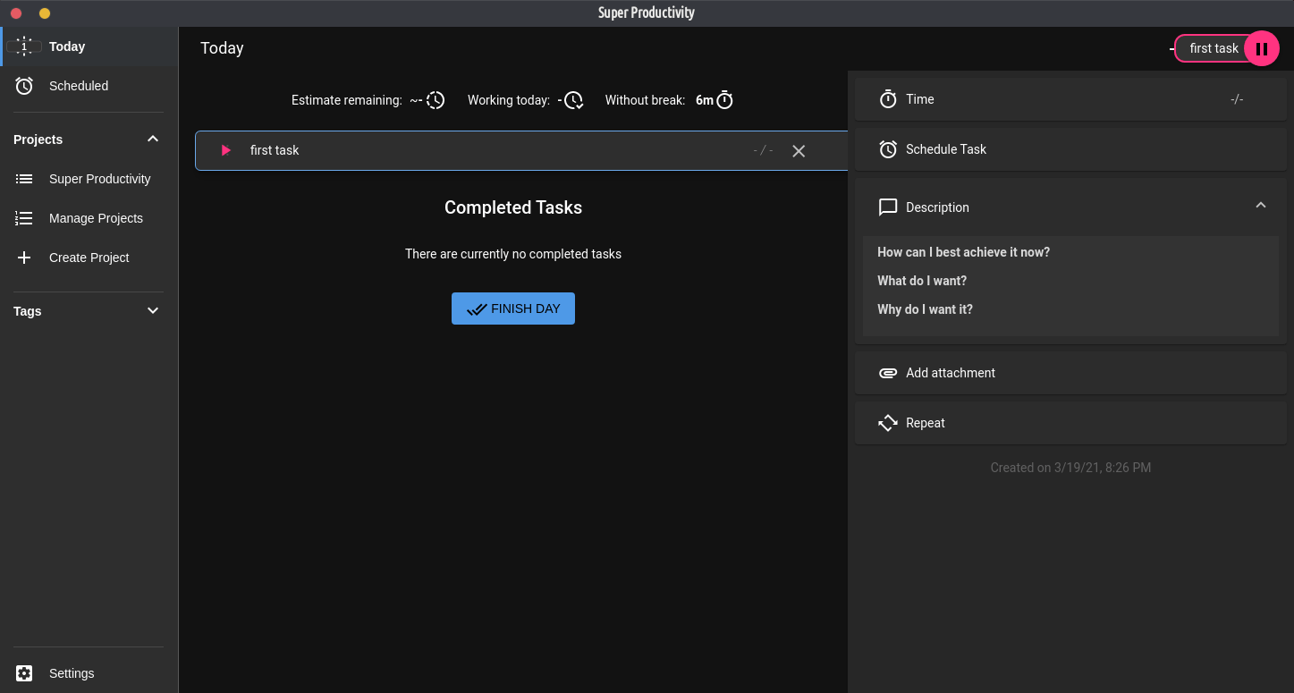Click the '-/-' value in Time row
1294x693 pixels.
(1237, 99)
